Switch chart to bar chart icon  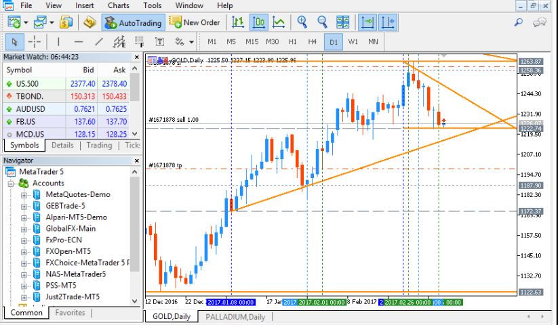(x=238, y=22)
